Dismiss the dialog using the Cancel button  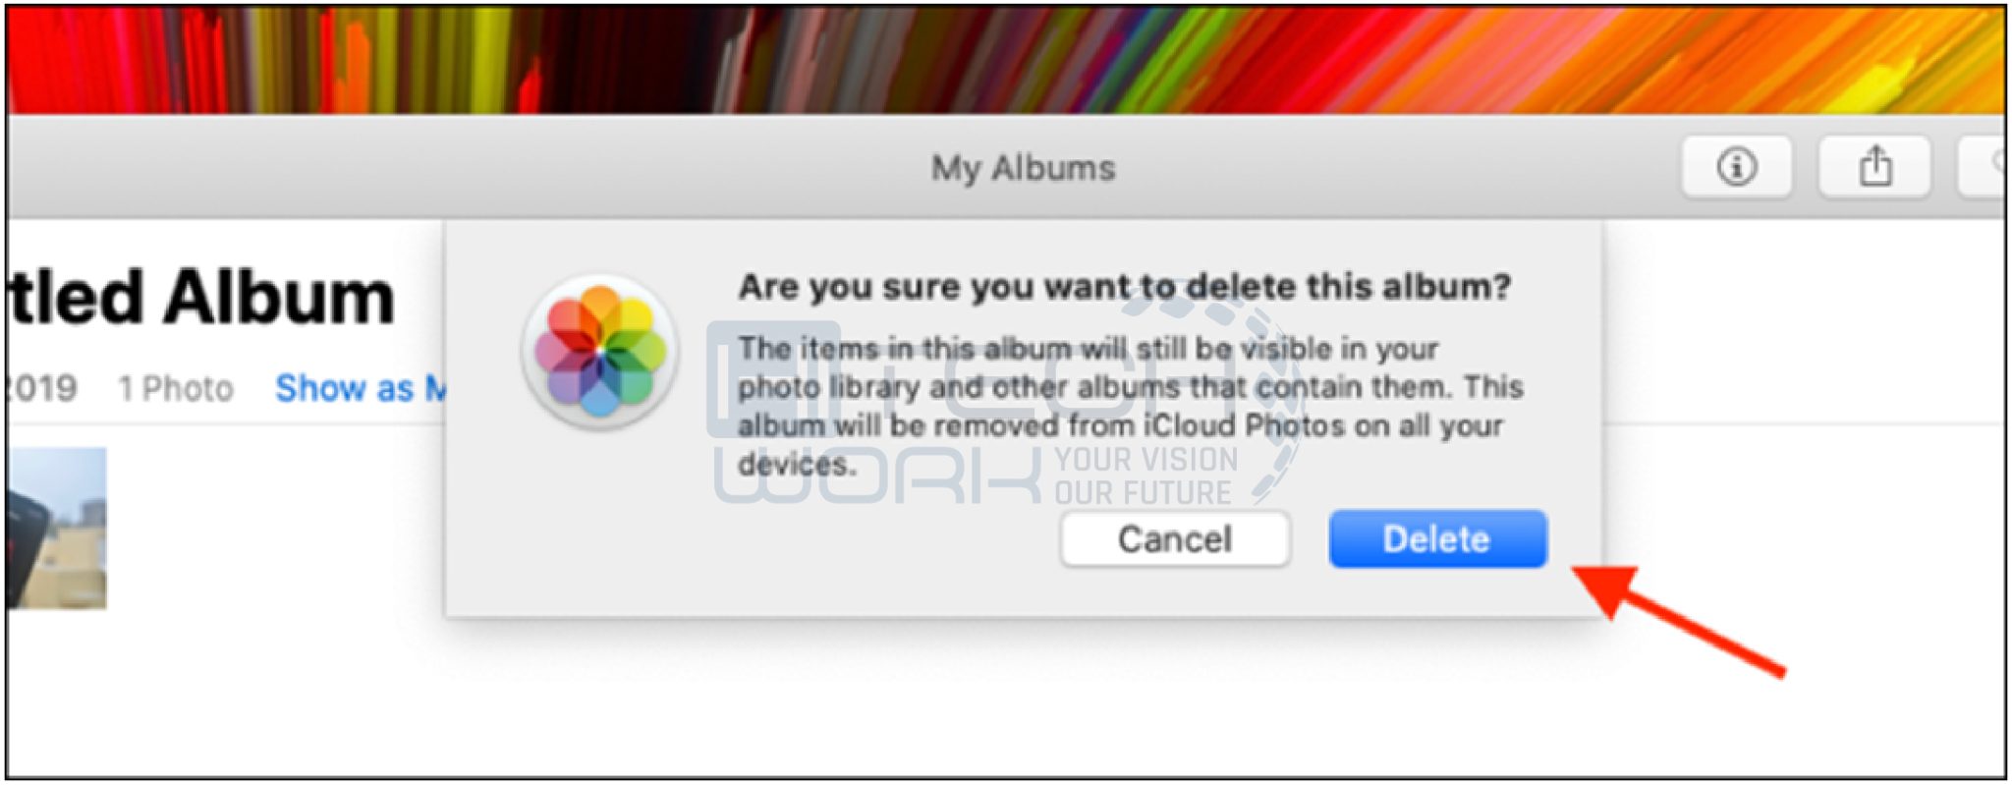coord(1175,538)
